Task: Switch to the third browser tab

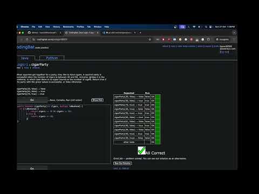Action: point(119,33)
